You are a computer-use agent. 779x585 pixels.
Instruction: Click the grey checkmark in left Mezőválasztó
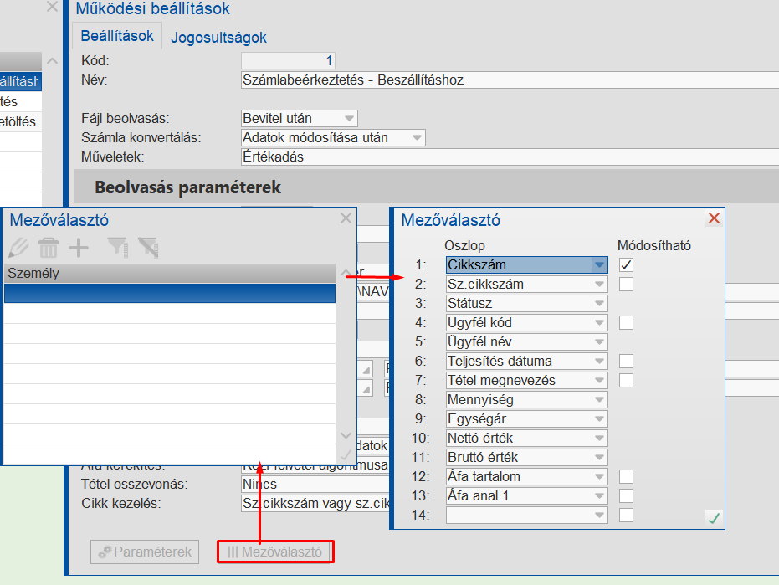pyautogui.click(x=346, y=454)
